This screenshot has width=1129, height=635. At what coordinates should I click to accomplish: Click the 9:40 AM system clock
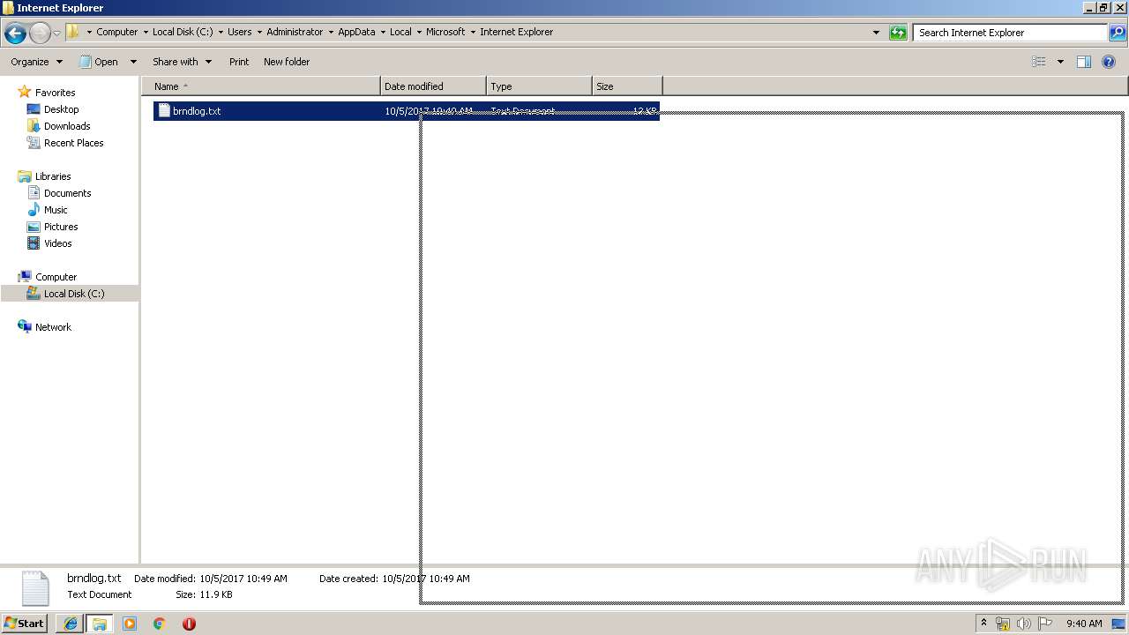tap(1084, 624)
